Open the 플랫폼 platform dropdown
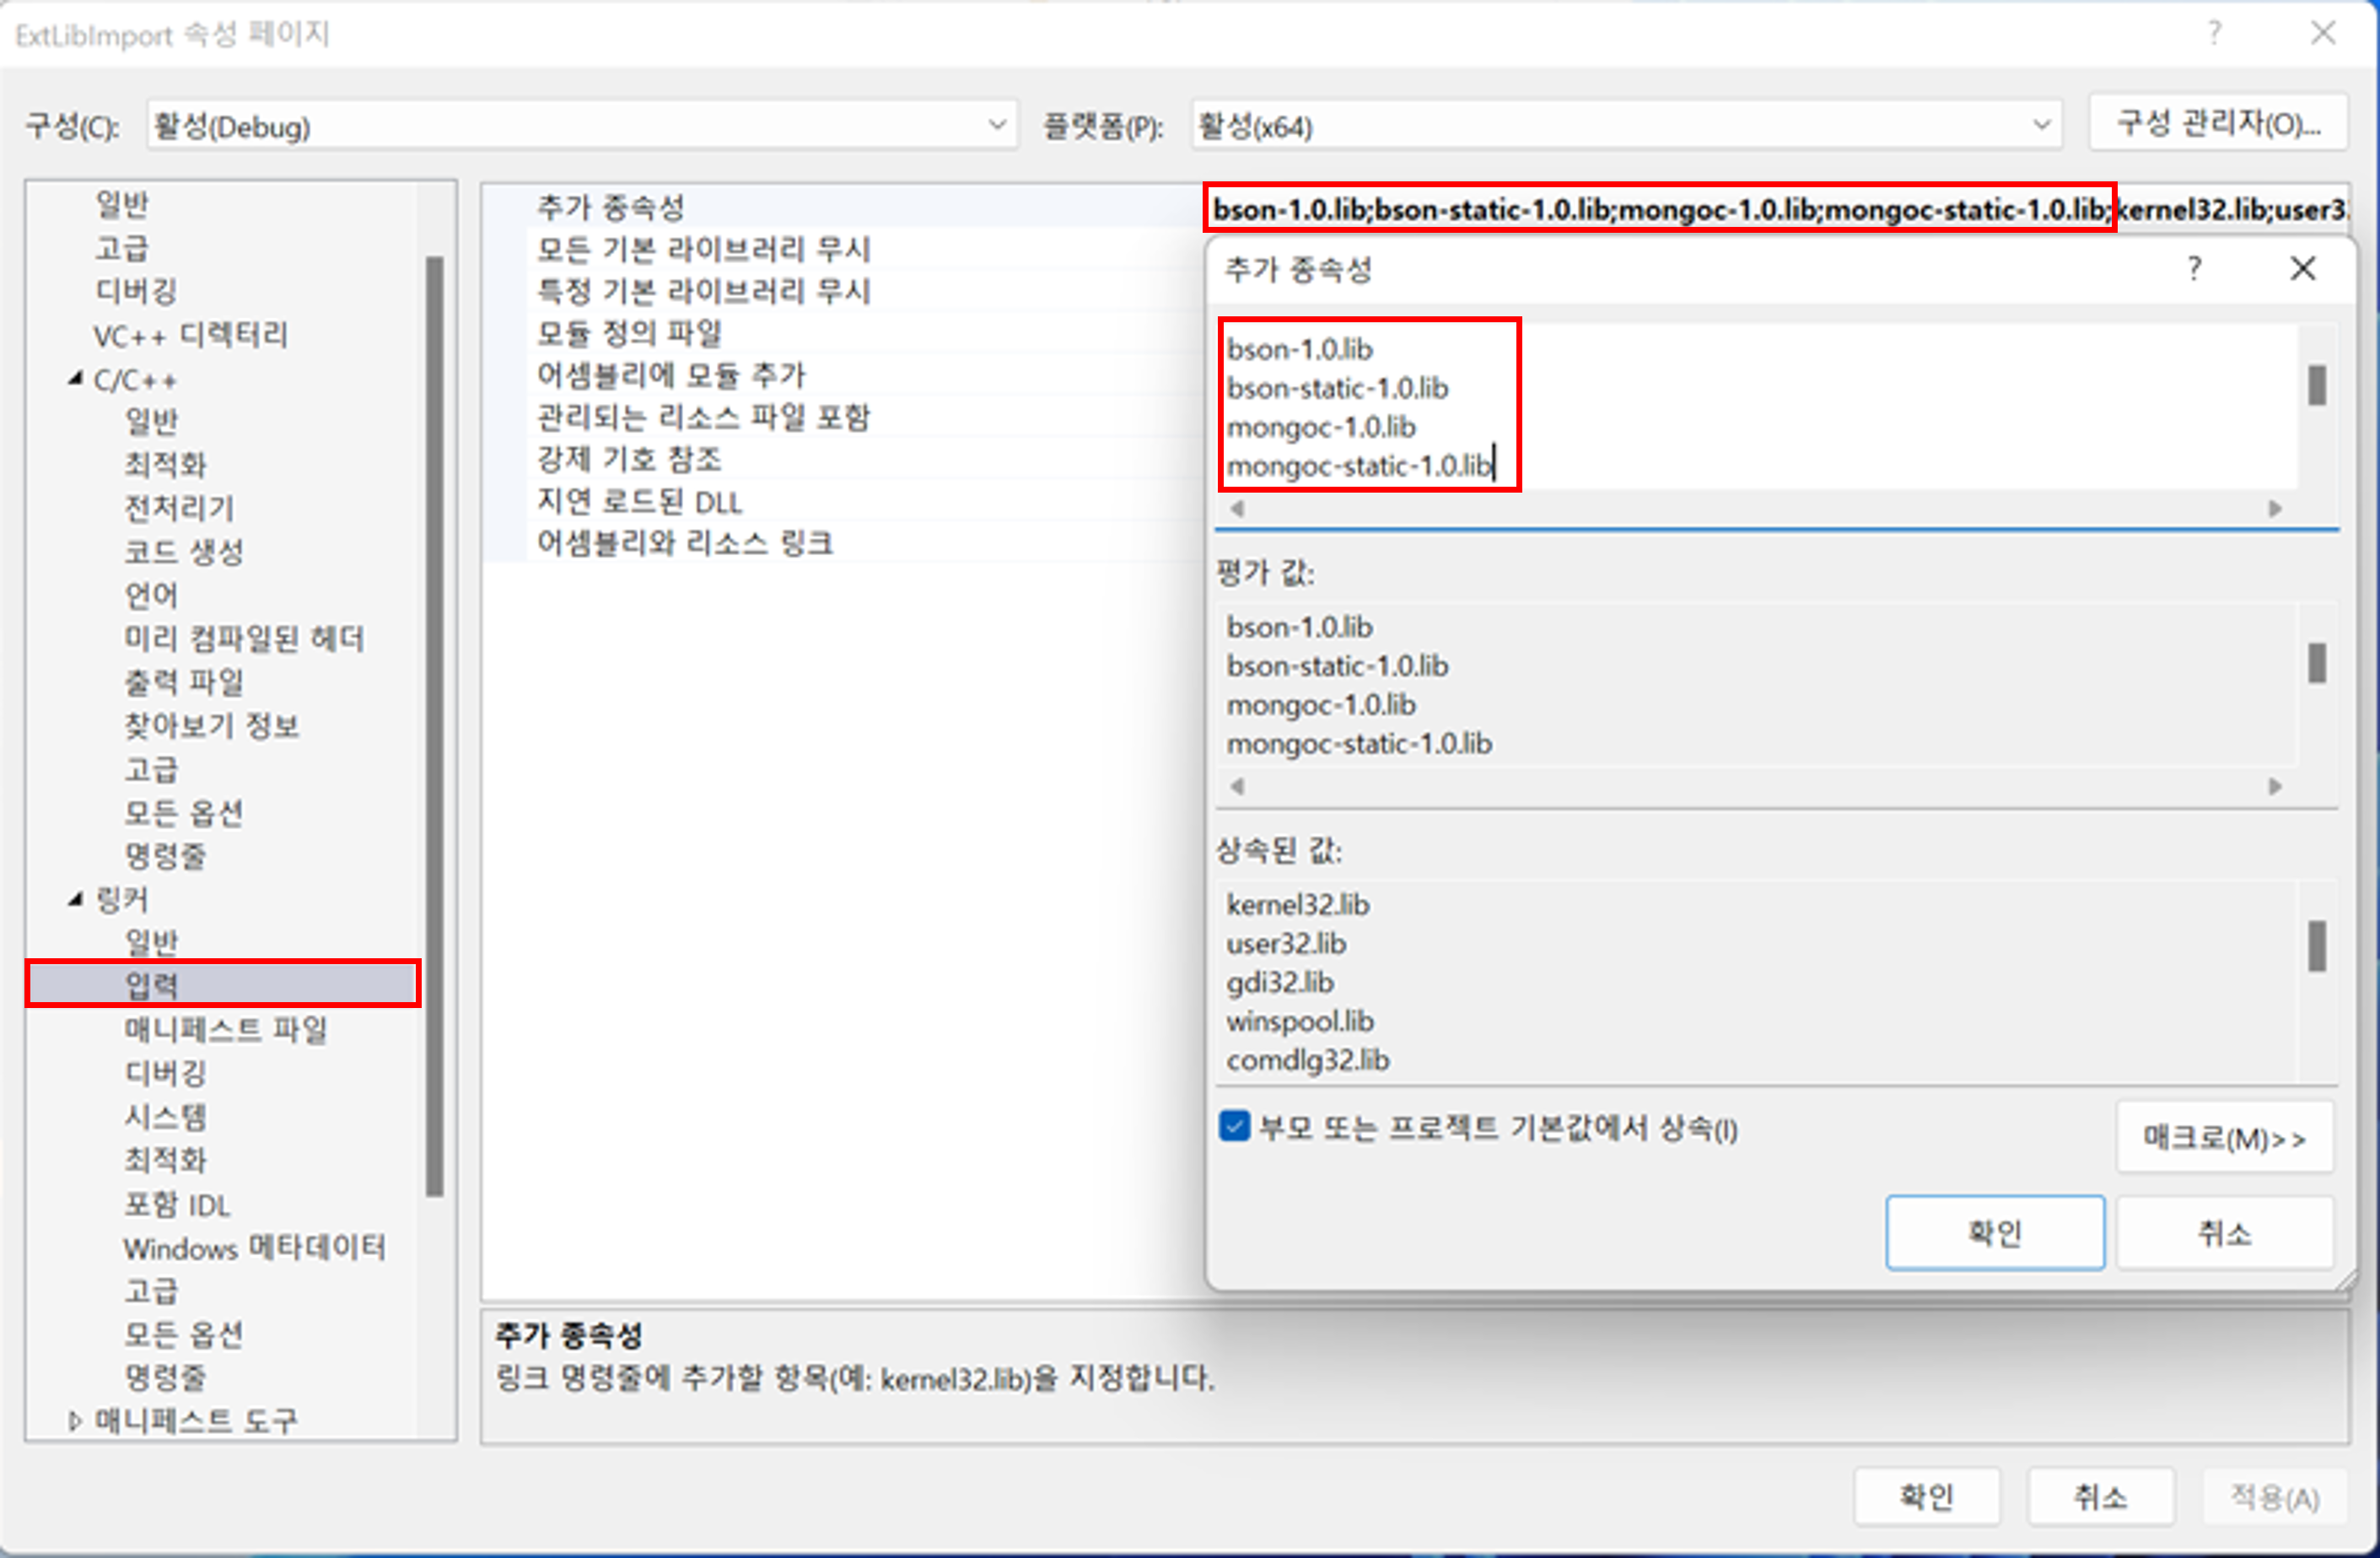2380x1558 pixels. pos(2040,126)
